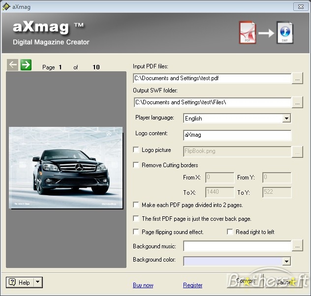
Task: Click the Mercedes car page preview thumbnail
Action: tap(65, 168)
